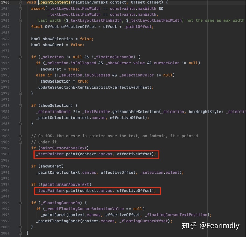Click '_floatingCursorTextPosition' on line 1998
This screenshot has height=237, width=246.
(176, 215)
